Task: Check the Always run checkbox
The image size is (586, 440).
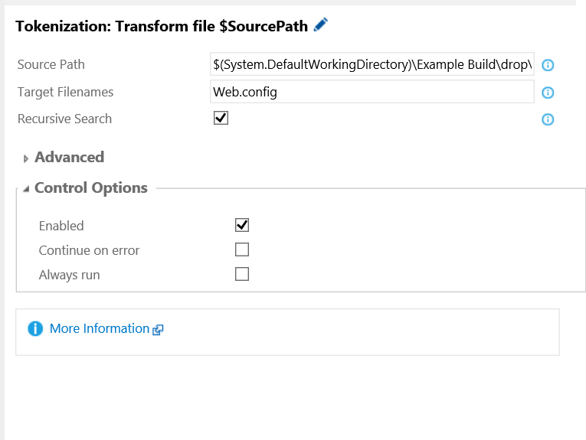Action: click(x=242, y=274)
